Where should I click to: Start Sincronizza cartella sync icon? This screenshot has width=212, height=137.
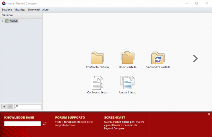[158, 58]
